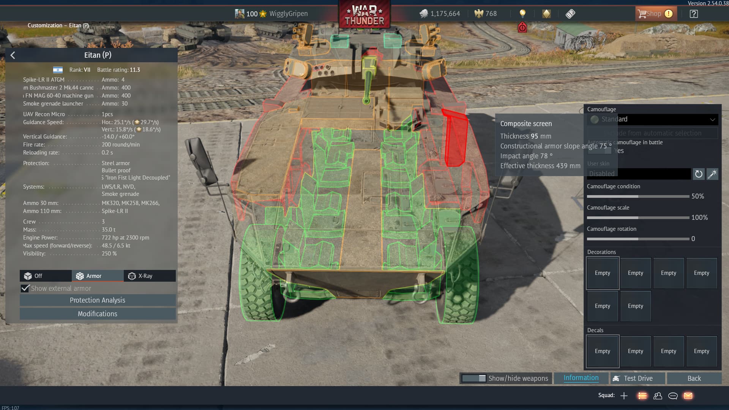The height and width of the screenshot is (410, 729).
Task: Open the squad chat bubble icon
Action: click(673, 396)
